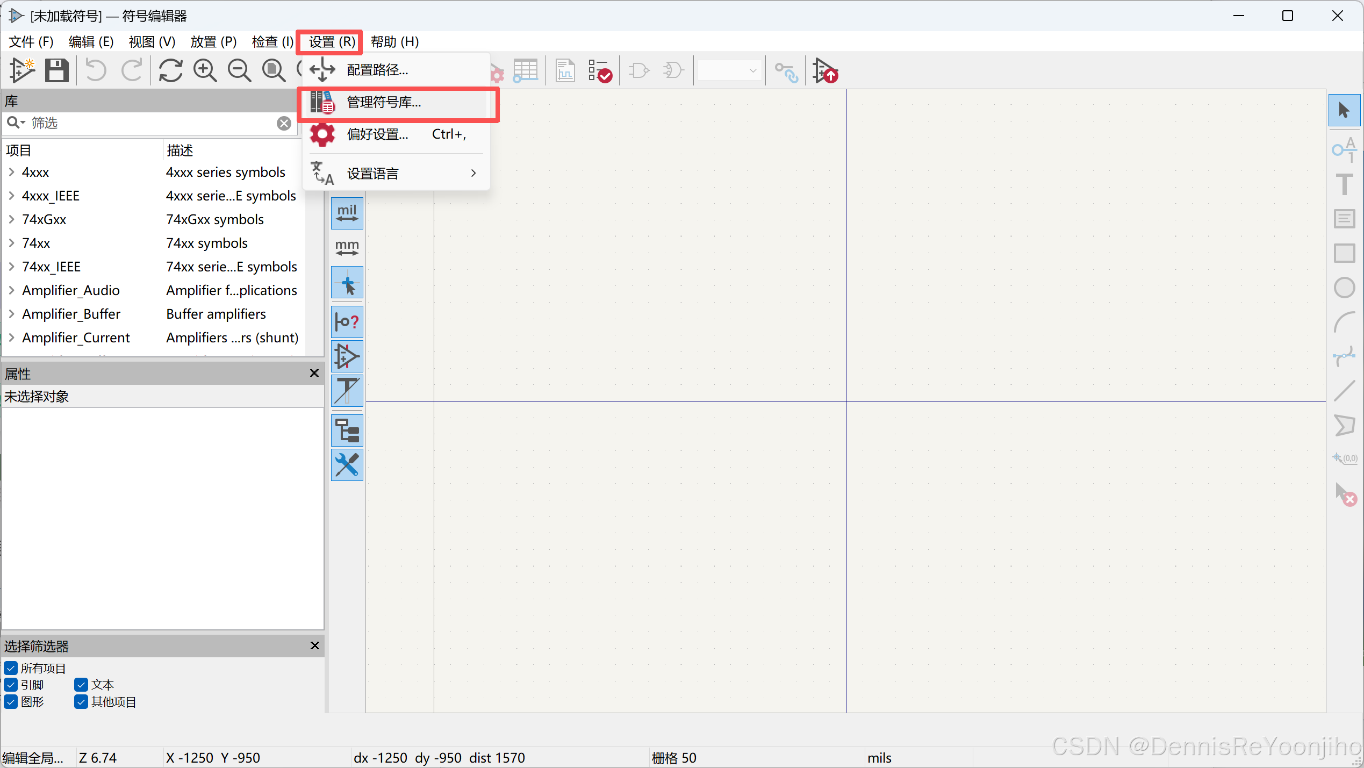
Task: Toggle the 引脚 checkbox
Action: pos(11,685)
